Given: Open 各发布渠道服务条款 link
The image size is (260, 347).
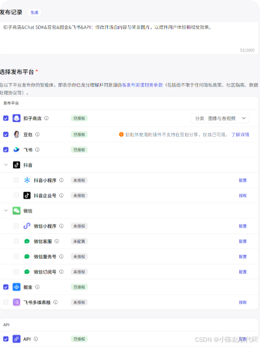Looking at the screenshot, I should coord(142,85).
